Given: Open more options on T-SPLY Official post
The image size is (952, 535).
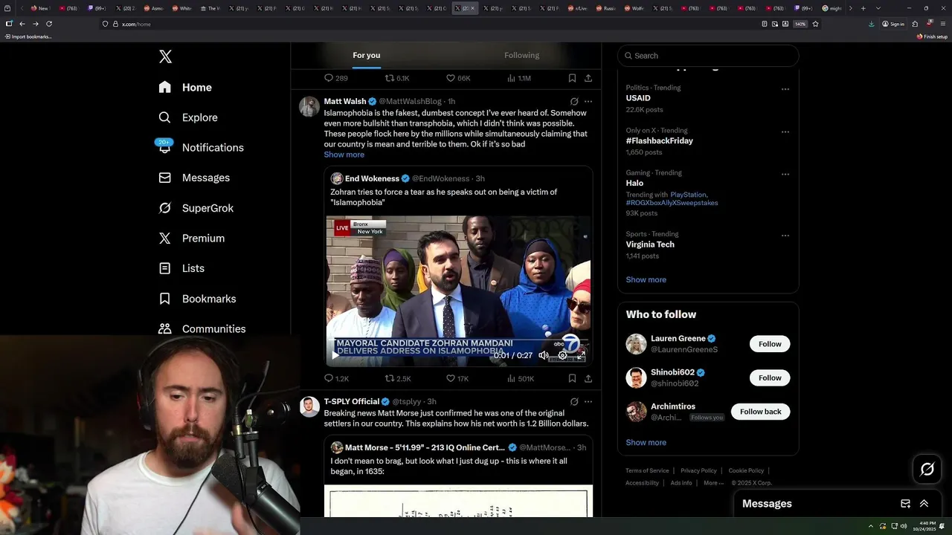Looking at the screenshot, I should pos(588,402).
